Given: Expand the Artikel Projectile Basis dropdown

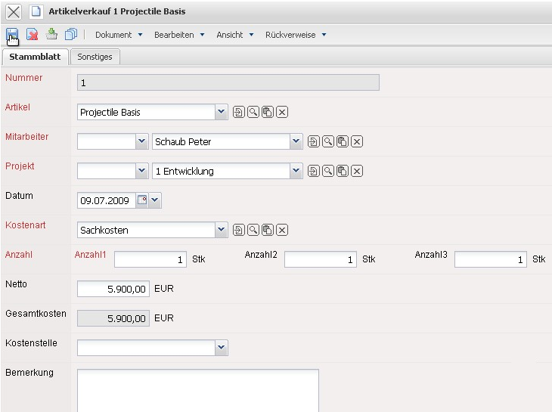Looking at the screenshot, I should [221, 112].
